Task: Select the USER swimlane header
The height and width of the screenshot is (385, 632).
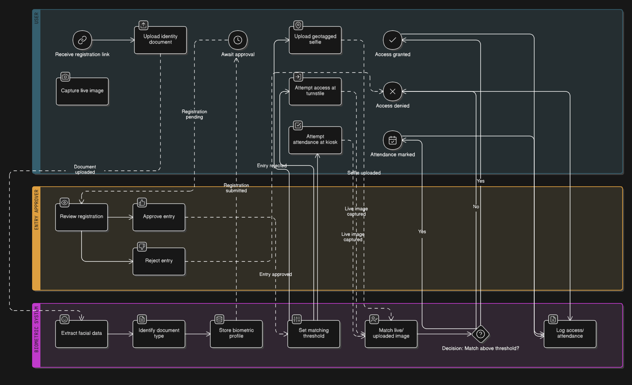Action: [37, 92]
